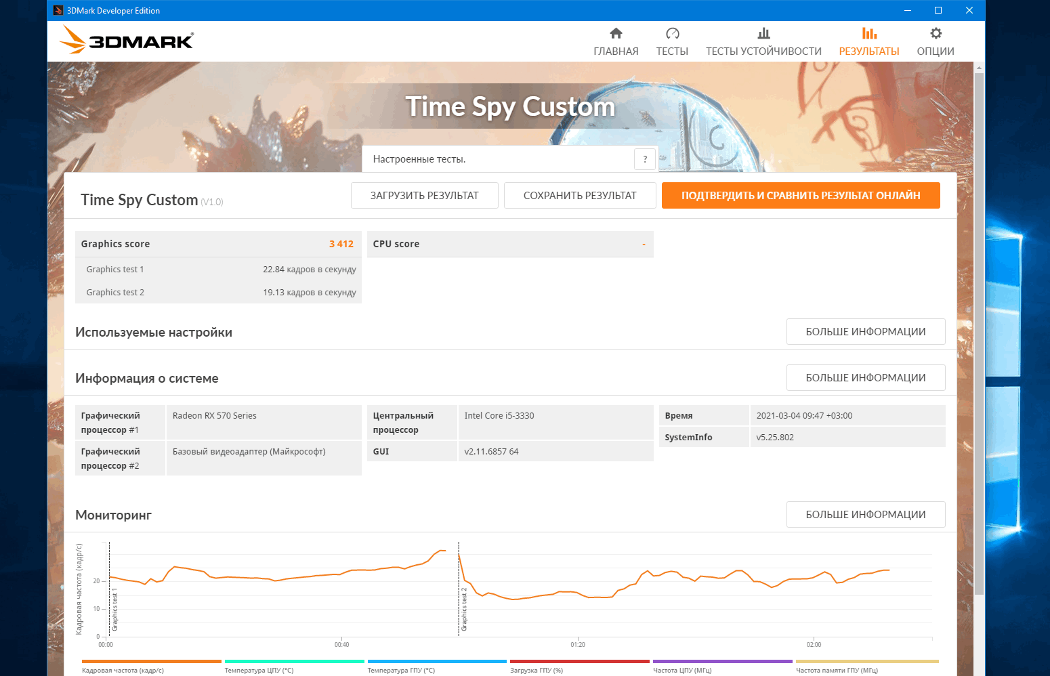Click the scrollbar up arrow
This screenshot has height=676, width=1050.
(979, 68)
